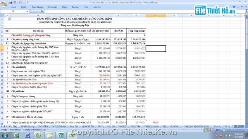Open the filter icon in cell A1
Screen dimensions: 248x139
click(9, 19)
